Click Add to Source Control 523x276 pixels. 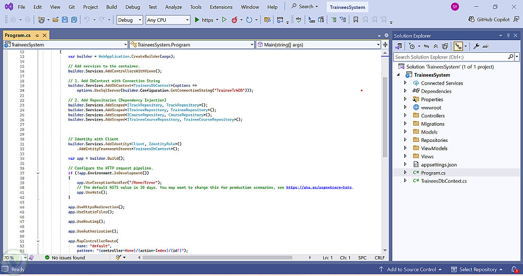point(411,269)
